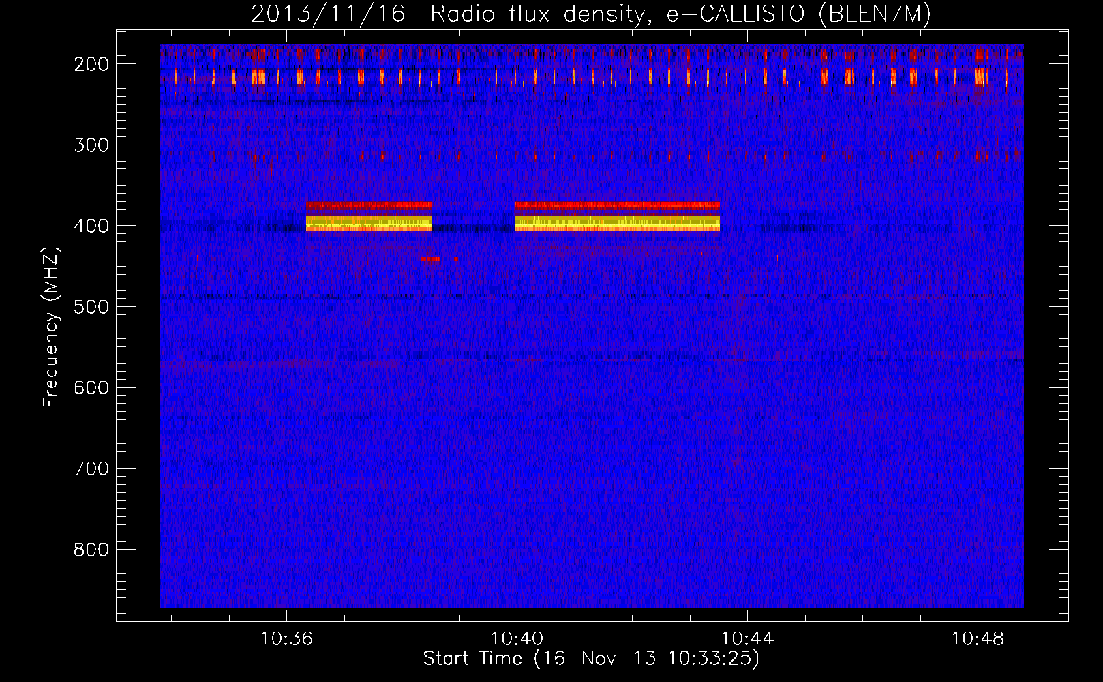
Task: Click the 800 frequency tick label
Action: coord(91,550)
